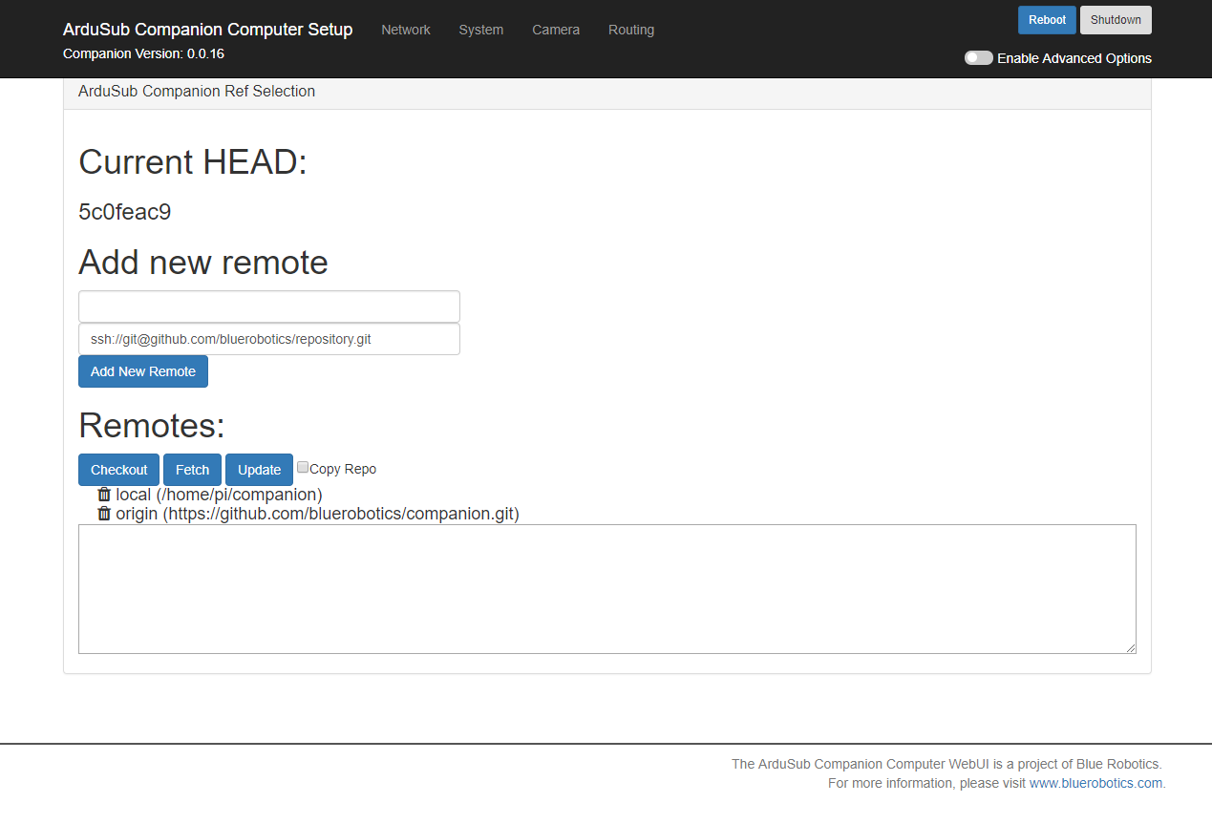This screenshot has height=824, width=1212.
Task: Click inside the large output text area
Action: (x=606, y=588)
